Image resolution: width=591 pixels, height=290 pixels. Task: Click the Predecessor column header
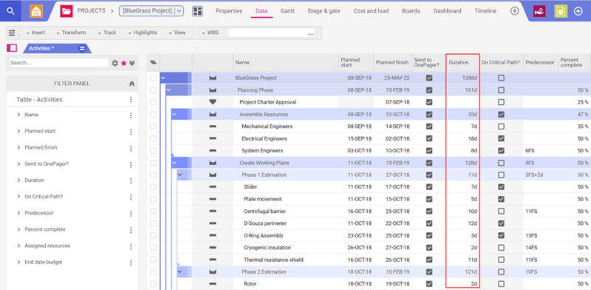541,63
